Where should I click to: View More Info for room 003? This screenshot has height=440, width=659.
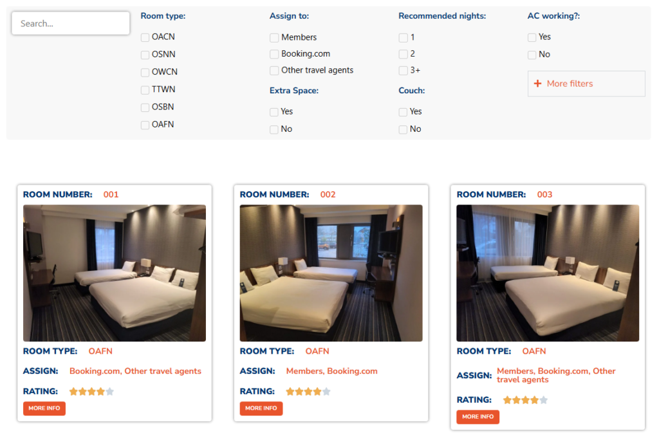point(478,417)
